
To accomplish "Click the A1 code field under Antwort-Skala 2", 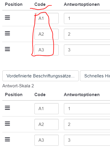I will 46,109.
